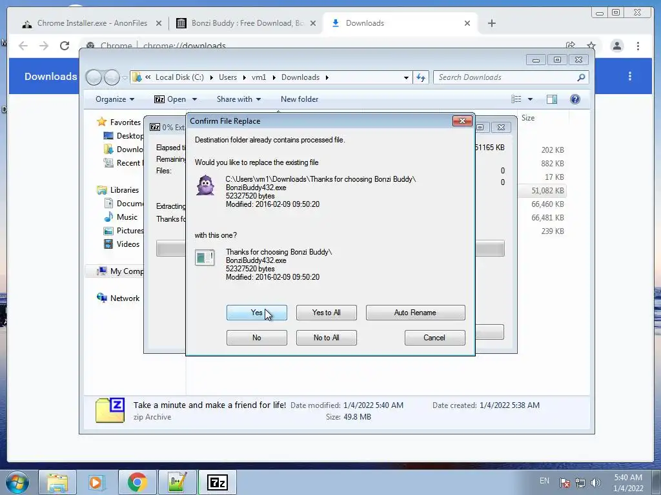
Task: Click Chrome back arrow
Action: pyautogui.click(x=23, y=46)
